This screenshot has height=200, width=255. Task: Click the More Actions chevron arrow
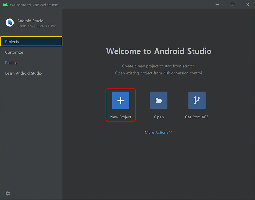[171, 132]
